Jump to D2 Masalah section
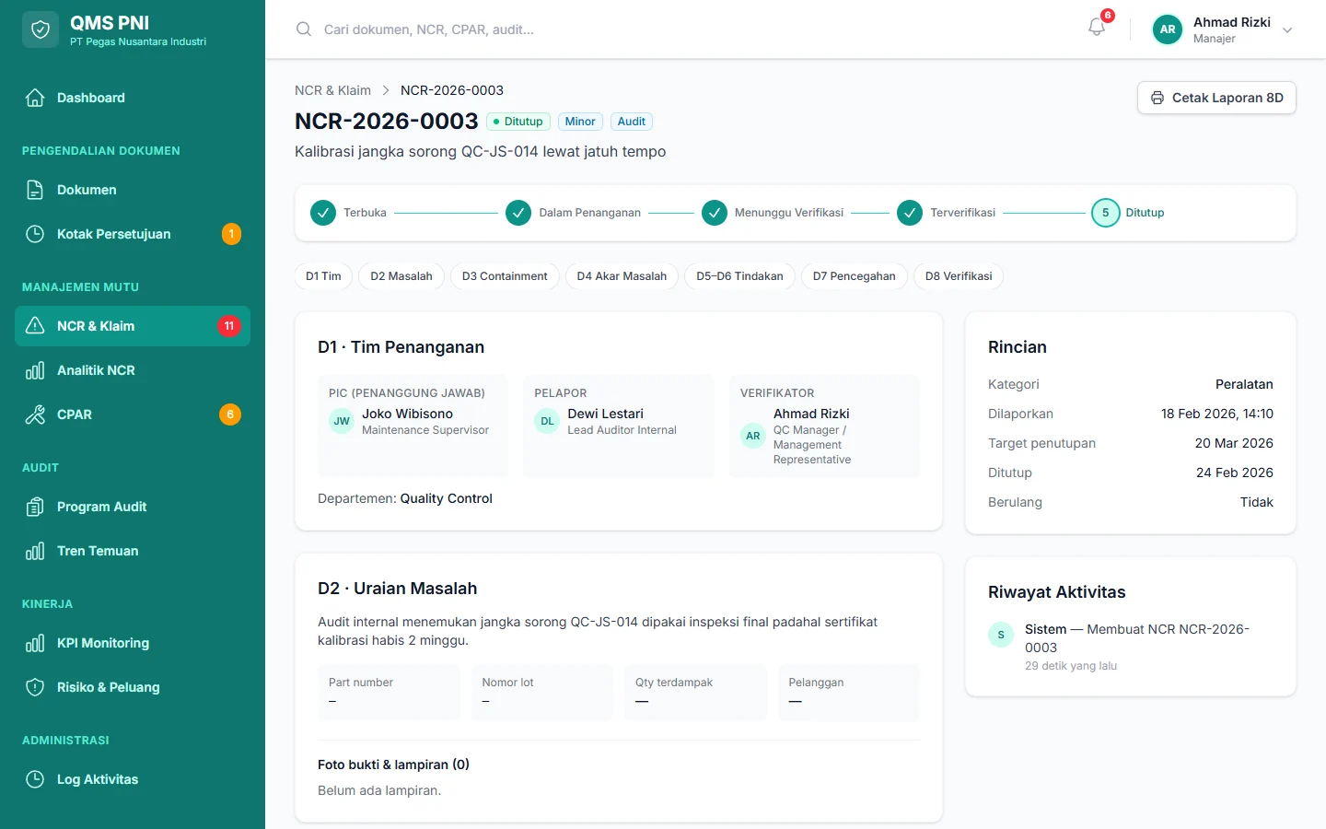This screenshot has width=1326, height=829. [401, 276]
